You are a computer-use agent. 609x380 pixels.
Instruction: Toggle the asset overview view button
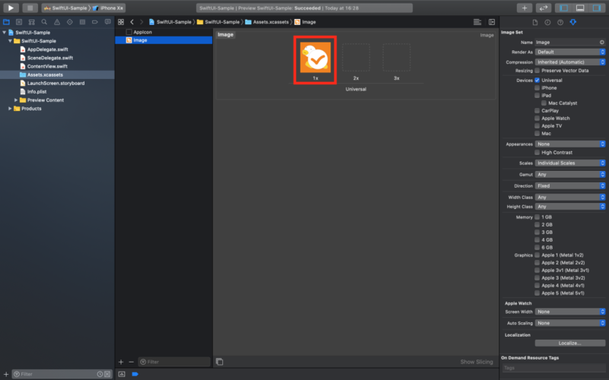[219, 362]
